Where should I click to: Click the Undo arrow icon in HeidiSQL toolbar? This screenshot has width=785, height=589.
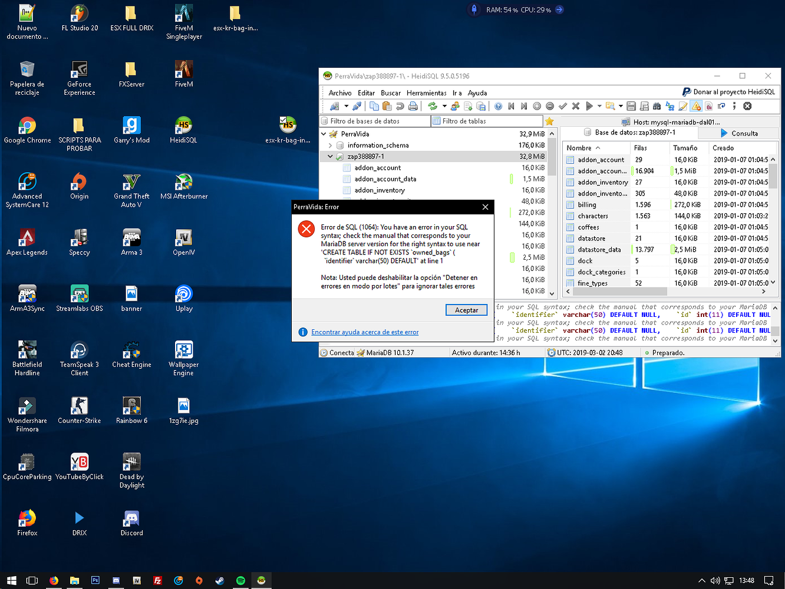400,107
